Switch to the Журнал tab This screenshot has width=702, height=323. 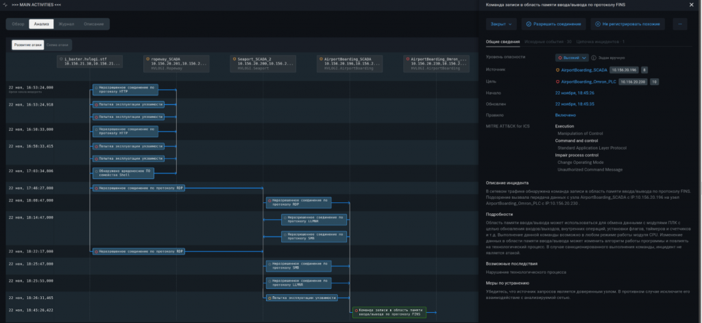[66, 24]
